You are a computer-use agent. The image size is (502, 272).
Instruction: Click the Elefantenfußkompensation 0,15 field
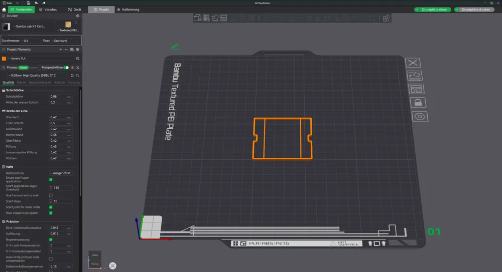(x=61, y=266)
